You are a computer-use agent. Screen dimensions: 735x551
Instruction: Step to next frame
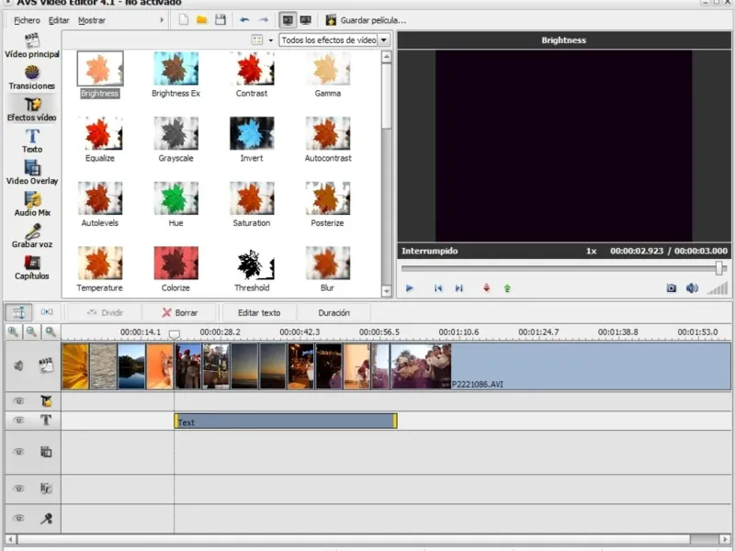[x=458, y=287]
